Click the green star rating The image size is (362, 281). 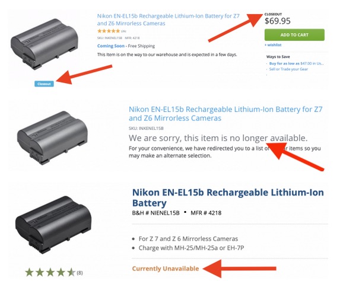[x=50, y=273]
